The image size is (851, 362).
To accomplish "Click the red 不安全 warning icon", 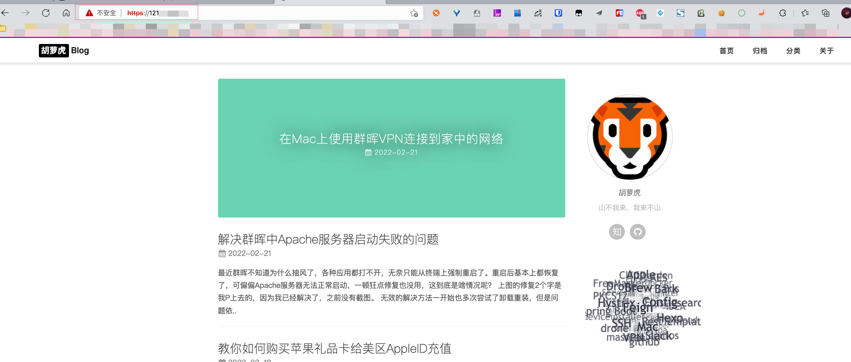I will pos(90,13).
